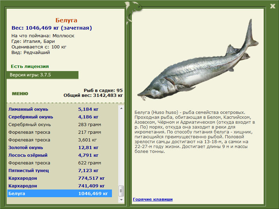279x209 pixels.
Task: Select the Форелевая треска 3,601 кг row
Action: coord(60,140)
